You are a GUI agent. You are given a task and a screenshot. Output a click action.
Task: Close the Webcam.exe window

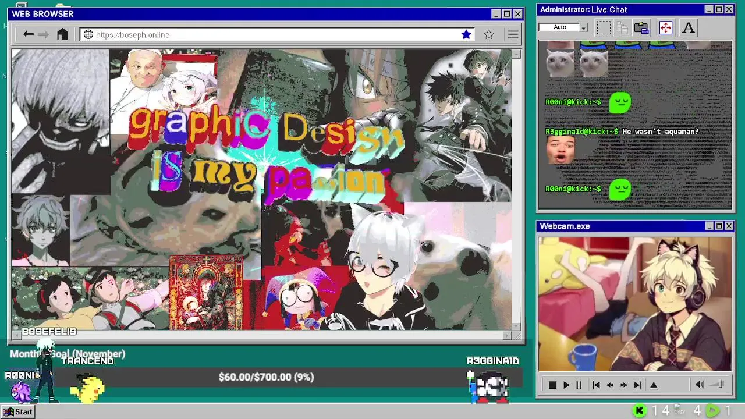pyautogui.click(x=729, y=226)
